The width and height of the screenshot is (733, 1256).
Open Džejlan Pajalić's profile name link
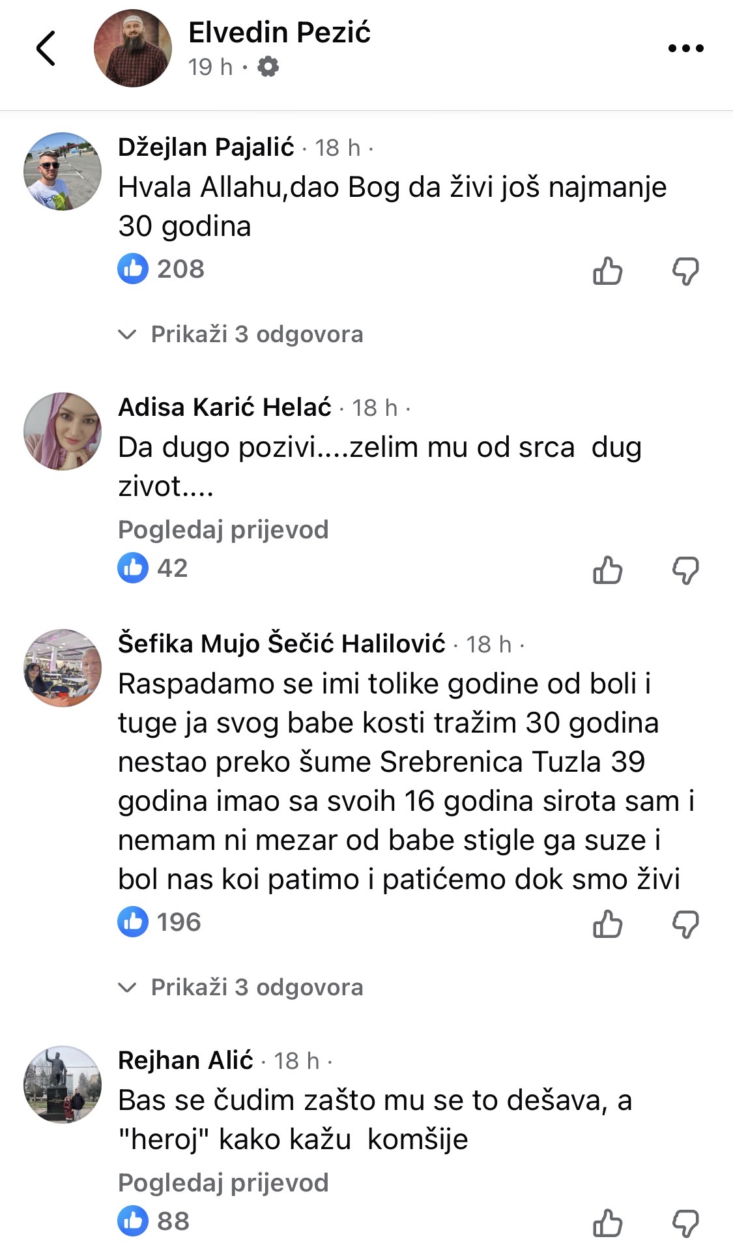pos(206,147)
